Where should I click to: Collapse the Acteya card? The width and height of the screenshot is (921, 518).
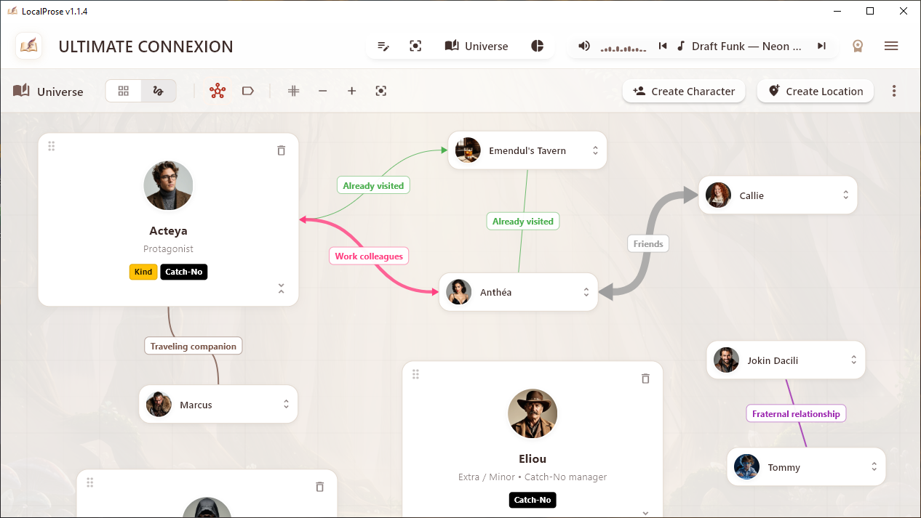282,288
